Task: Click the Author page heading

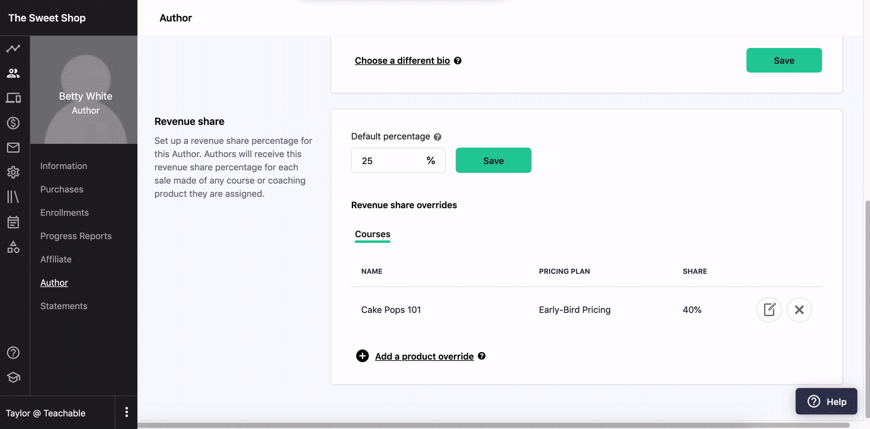Action: click(176, 18)
